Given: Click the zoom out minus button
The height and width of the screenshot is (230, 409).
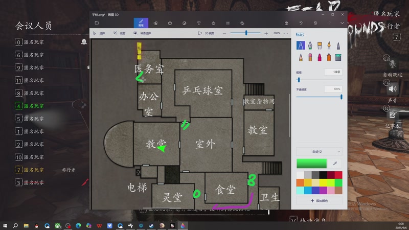Looking at the screenshot, I should click(224, 33).
